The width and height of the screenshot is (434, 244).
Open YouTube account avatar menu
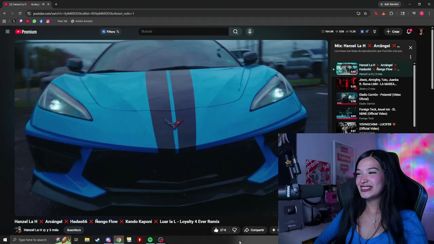point(421,32)
